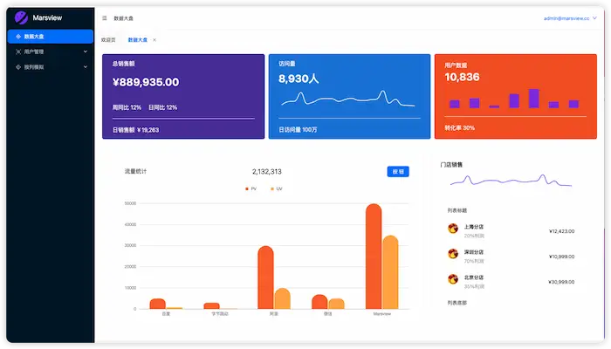Click the tall Marsview PV bar
Screen dimensions: 611x349
(374, 257)
